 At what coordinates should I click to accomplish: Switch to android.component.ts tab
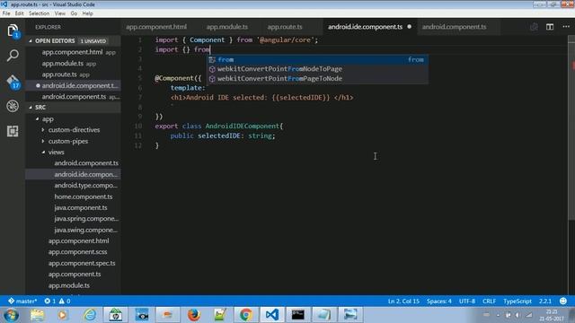tap(454, 27)
